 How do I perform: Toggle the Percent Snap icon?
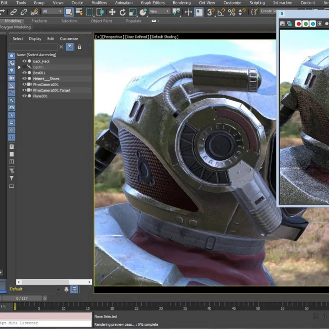[x=232, y=12]
